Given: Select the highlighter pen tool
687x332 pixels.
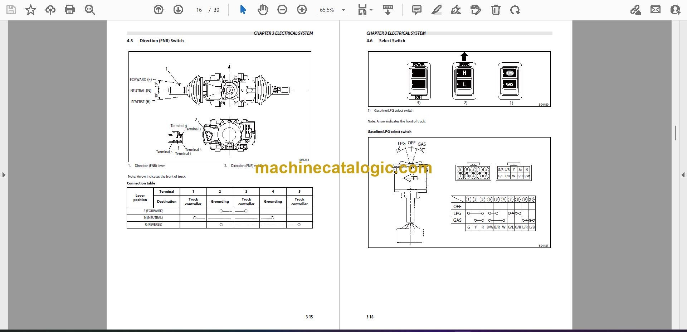Looking at the screenshot, I should 437,10.
